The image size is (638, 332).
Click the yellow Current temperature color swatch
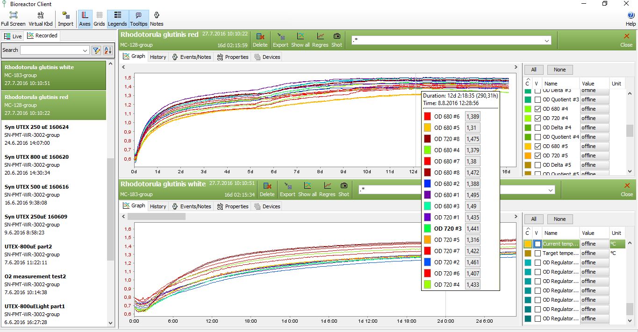click(528, 244)
